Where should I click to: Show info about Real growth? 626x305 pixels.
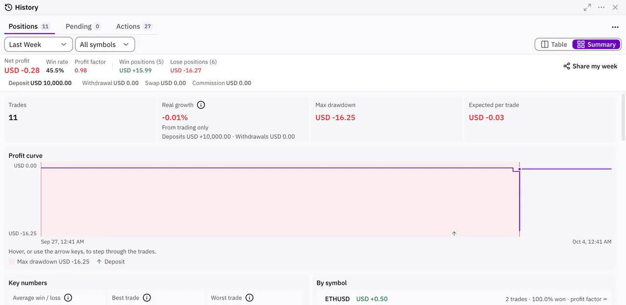click(x=201, y=105)
